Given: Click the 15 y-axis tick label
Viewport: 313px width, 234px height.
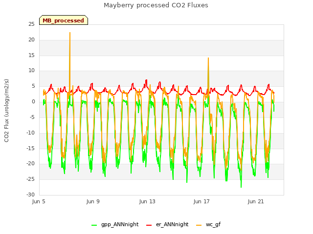Looking at the screenshot, I should pyautogui.click(x=31, y=55).
